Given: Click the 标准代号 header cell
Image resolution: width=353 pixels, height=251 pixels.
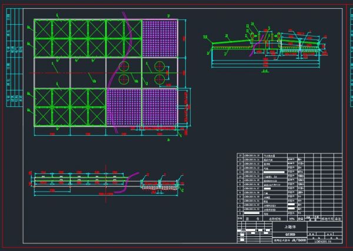Looking at the screenshot, I should (x=328, y=219).
